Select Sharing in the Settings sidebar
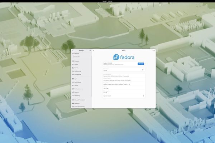Viewport: 215px width, 143px height. (81, 92)
